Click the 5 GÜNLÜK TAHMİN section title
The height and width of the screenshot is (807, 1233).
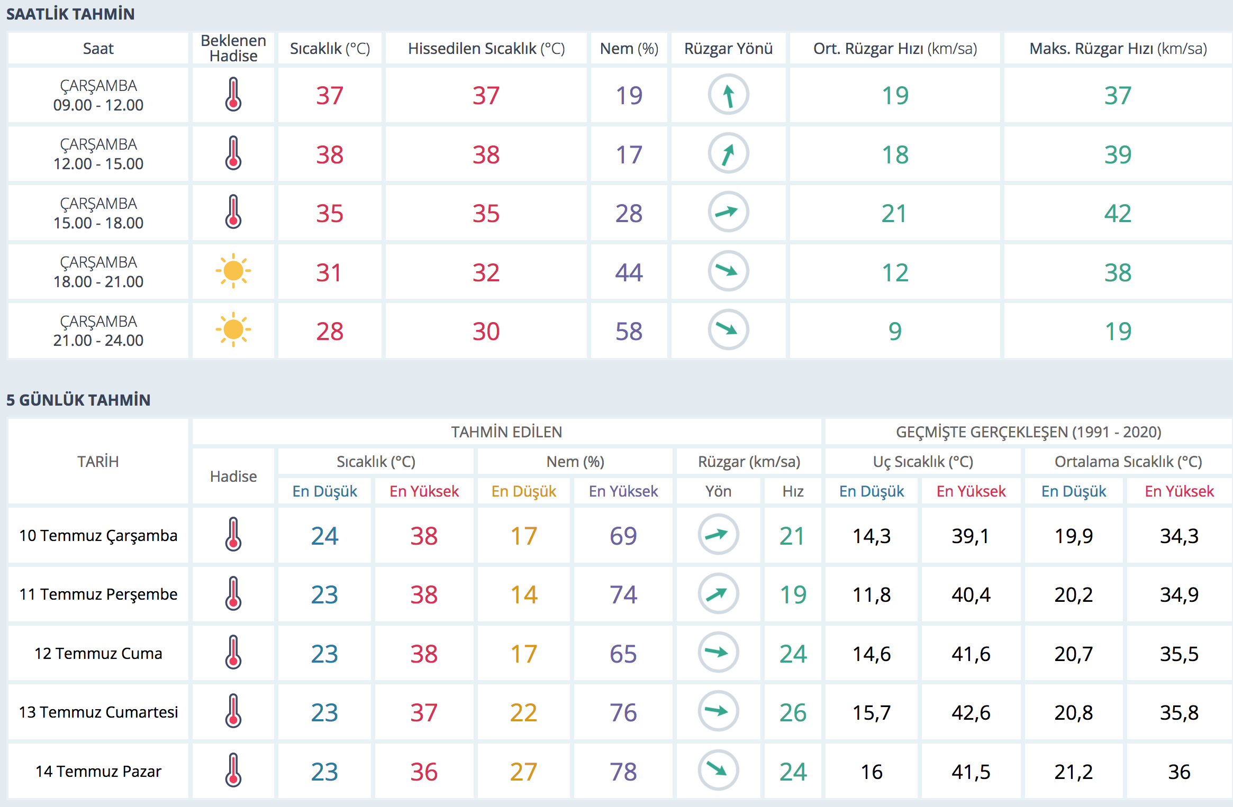click(78, 400)
